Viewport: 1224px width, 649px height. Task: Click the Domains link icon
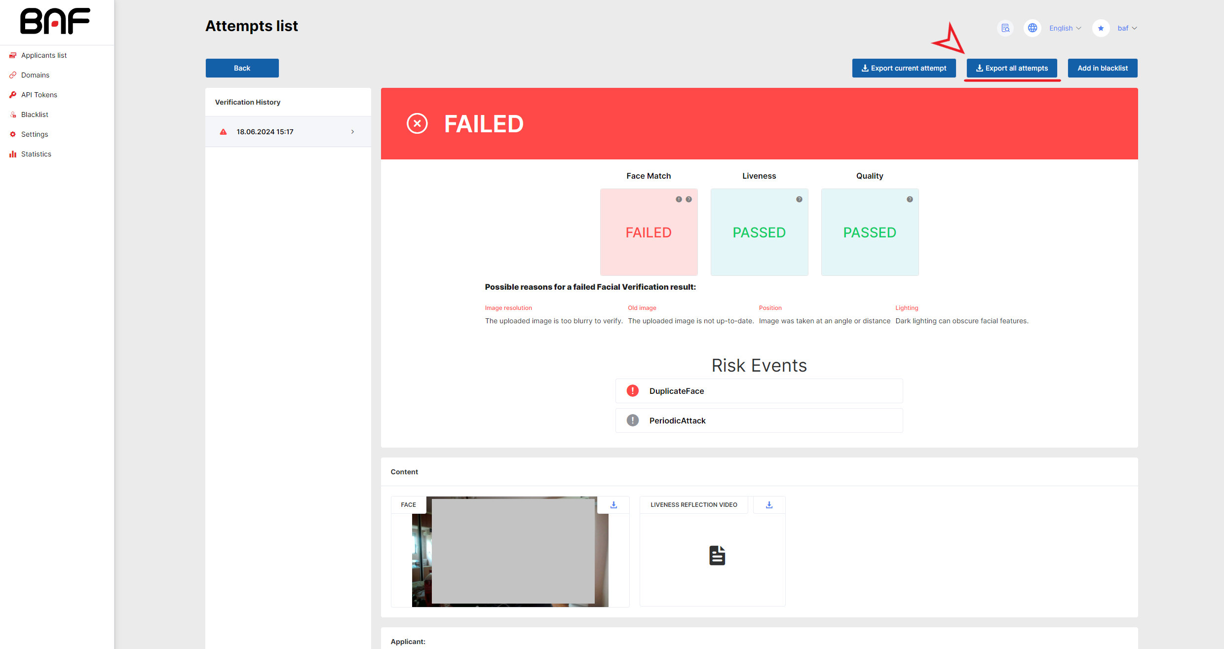click(13, 75)
